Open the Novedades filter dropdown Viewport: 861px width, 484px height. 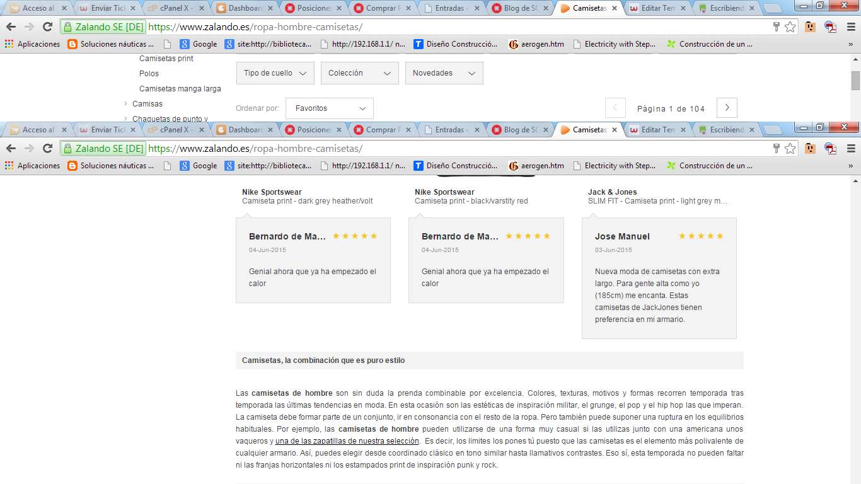[444, 73]
